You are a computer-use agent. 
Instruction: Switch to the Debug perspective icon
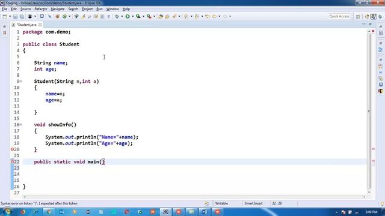380,16
